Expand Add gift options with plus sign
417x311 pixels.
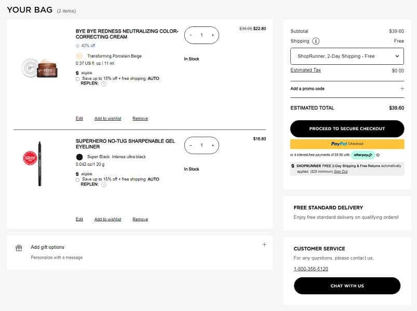(264, 245)
